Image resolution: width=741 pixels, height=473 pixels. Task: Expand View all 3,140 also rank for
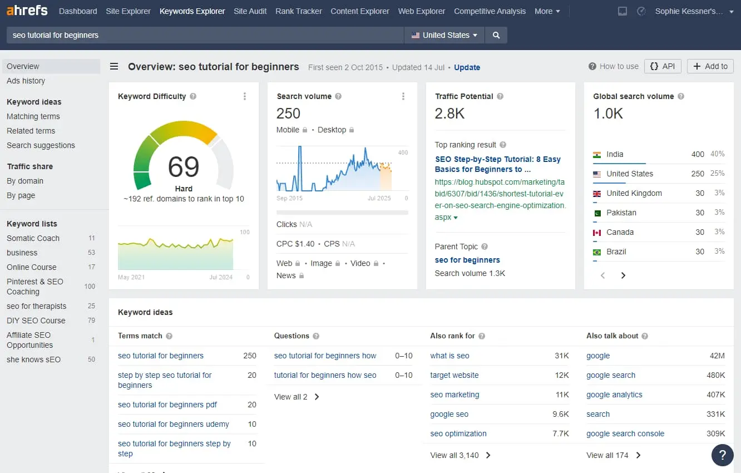[x=461, y=455]
